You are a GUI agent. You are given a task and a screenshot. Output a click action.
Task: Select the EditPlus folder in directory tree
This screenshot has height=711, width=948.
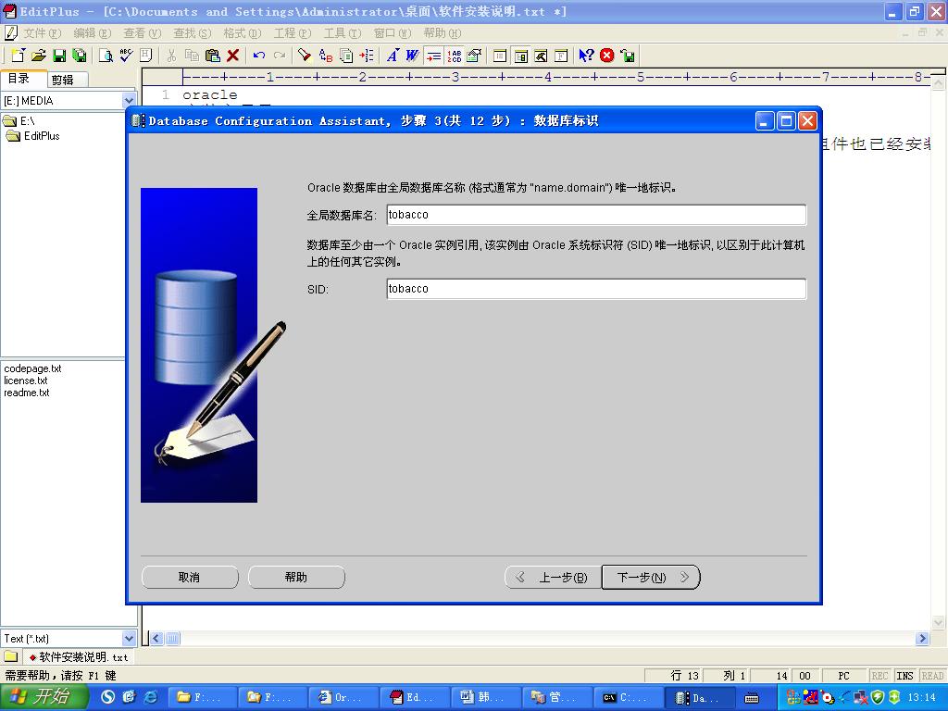[x=41, y=136]
